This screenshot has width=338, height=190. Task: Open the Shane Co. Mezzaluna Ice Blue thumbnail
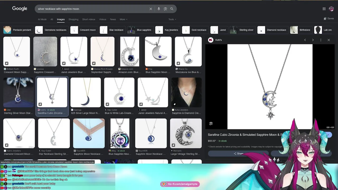(188, 51)
